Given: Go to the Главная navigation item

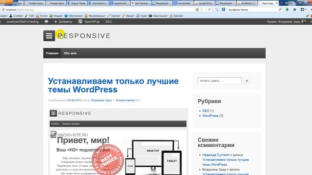Looking at the screenshot, I should [52, 53].
